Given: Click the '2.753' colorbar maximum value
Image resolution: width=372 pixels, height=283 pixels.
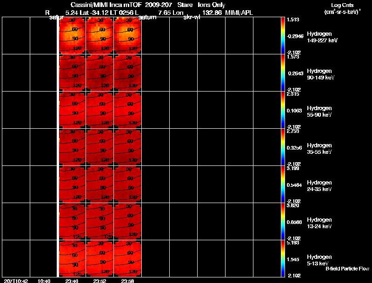Looking at the screenshot, I should [293, 131].
